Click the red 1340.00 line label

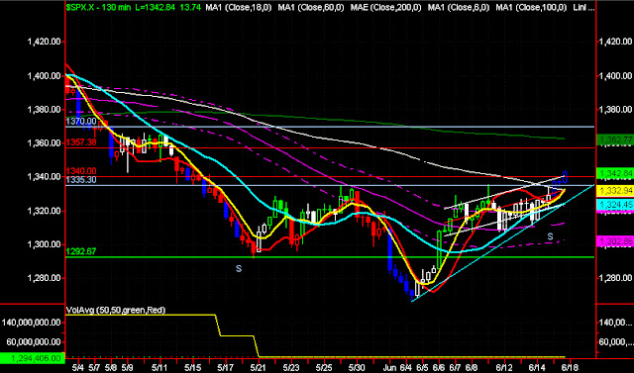click(81, 171)
